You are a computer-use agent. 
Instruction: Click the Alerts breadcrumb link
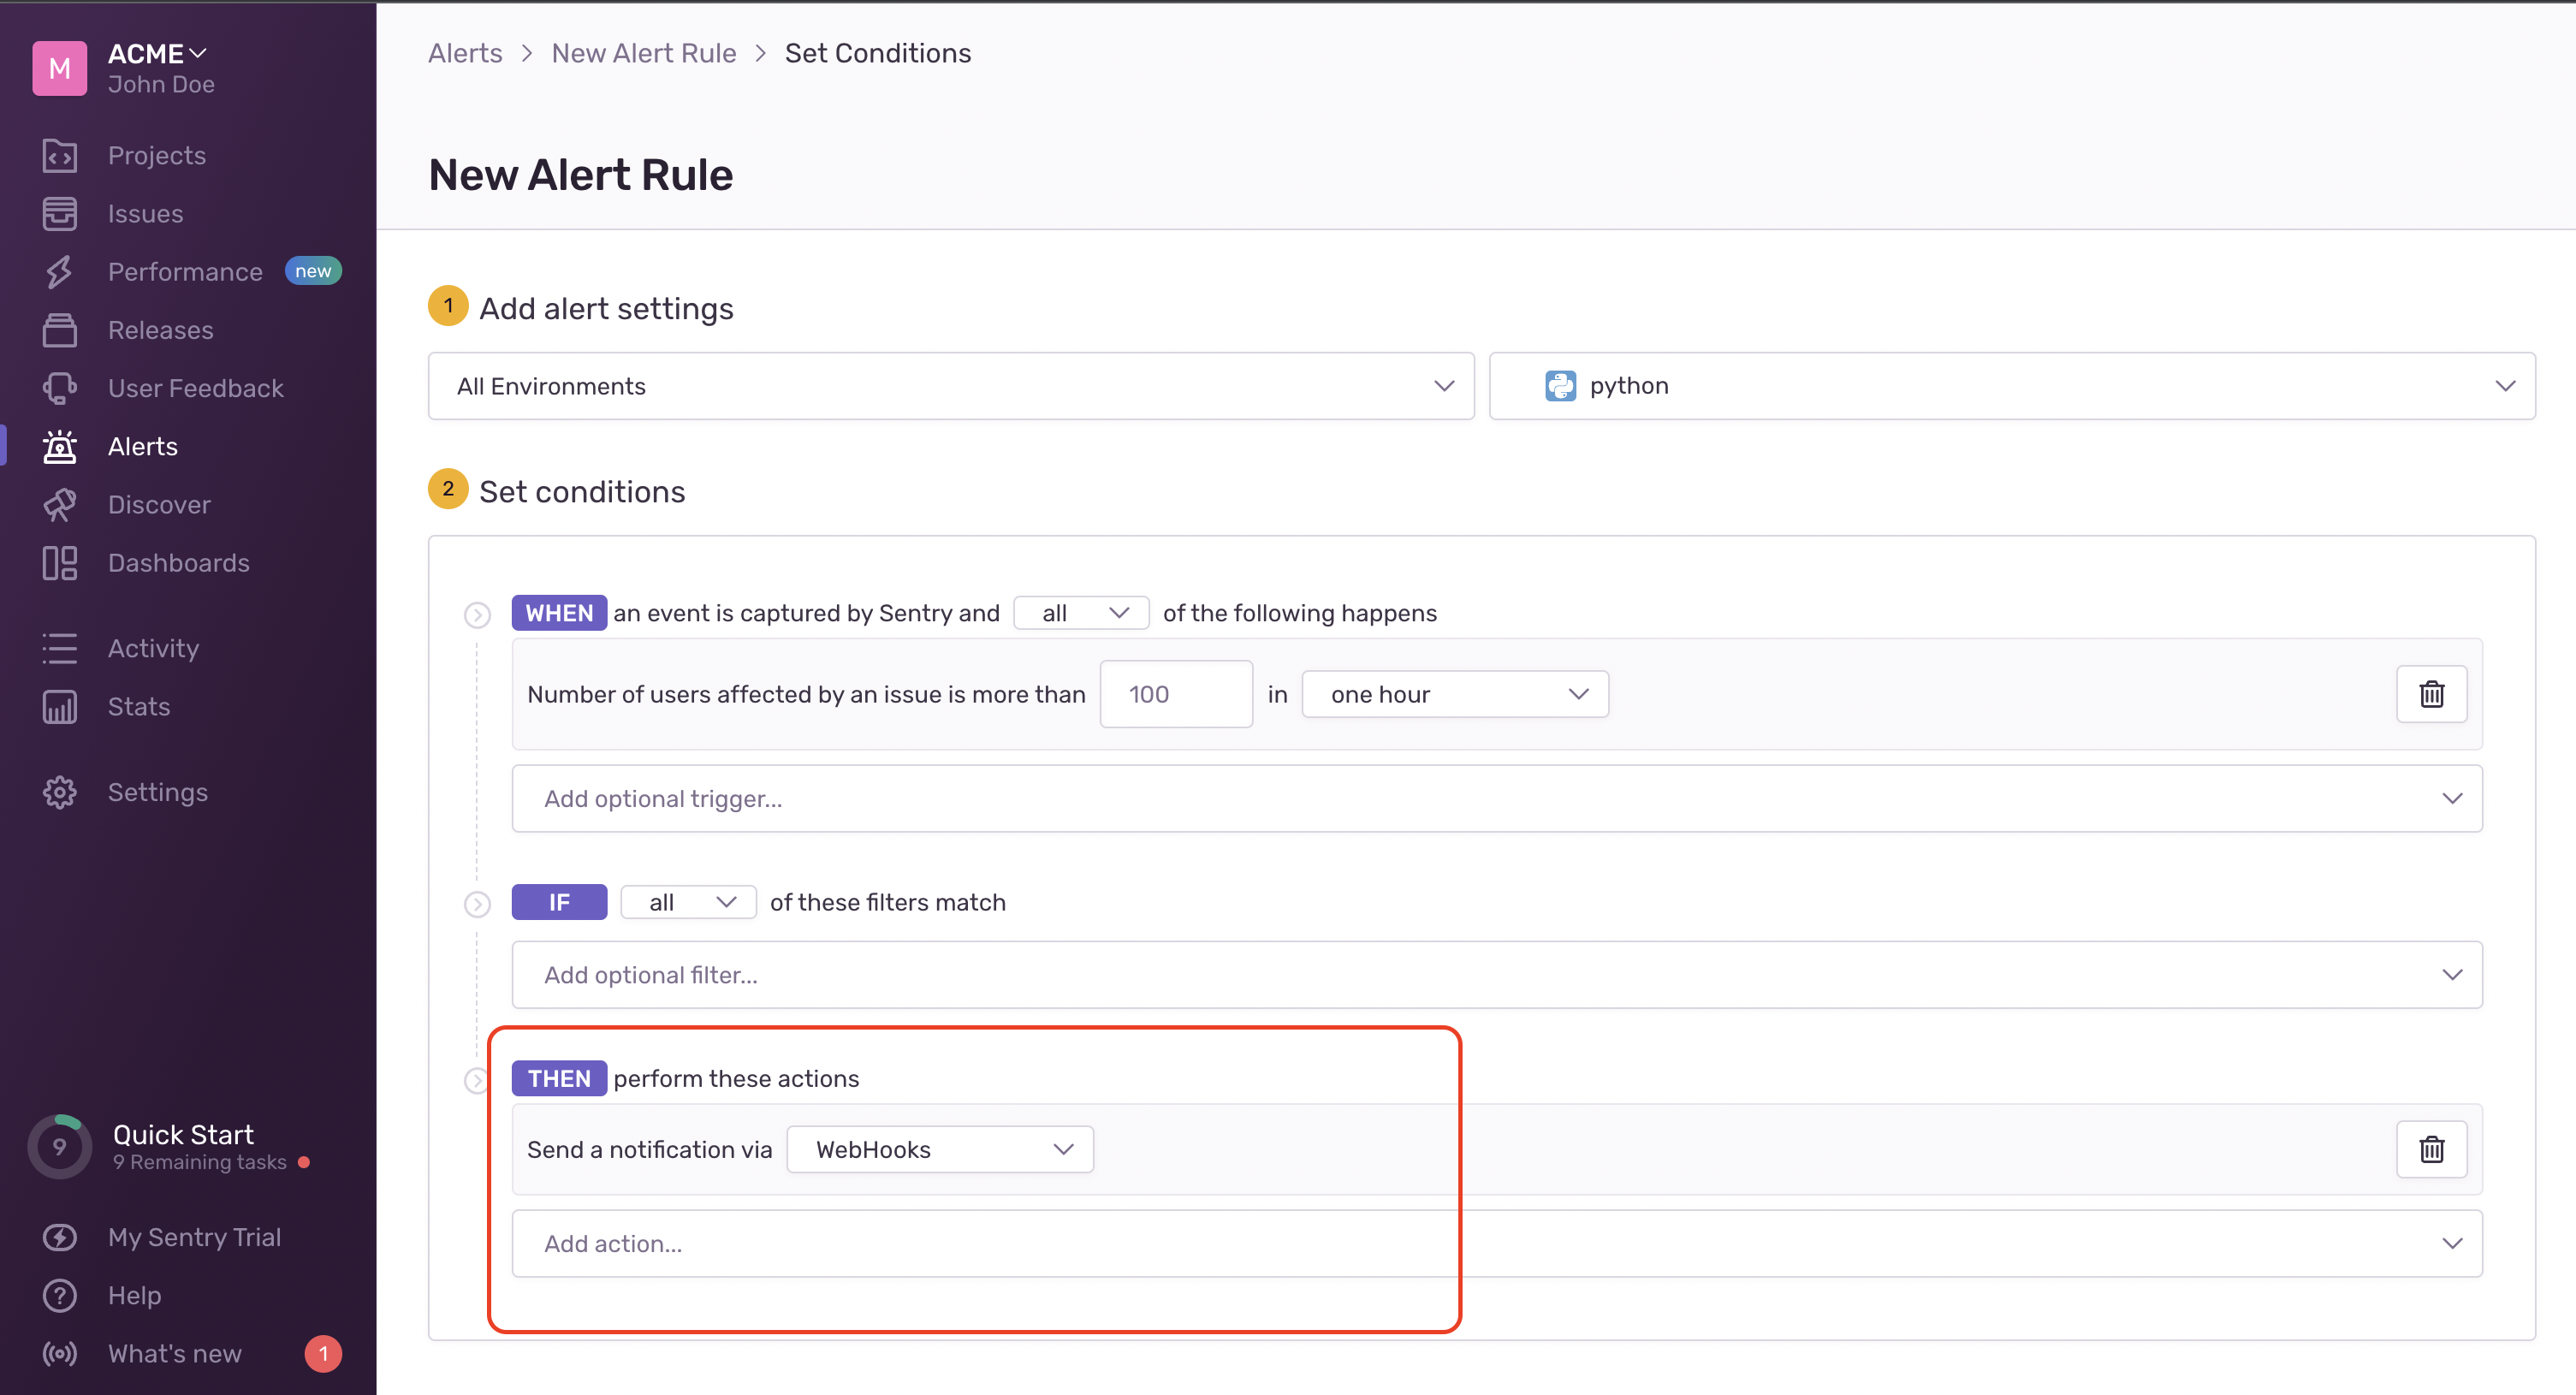(465, 53)
